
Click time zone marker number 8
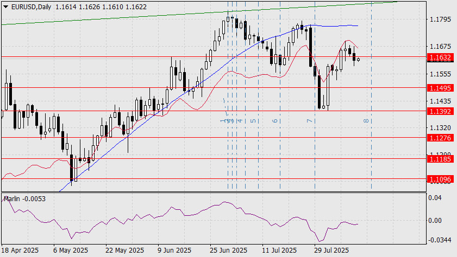point(366,121)
